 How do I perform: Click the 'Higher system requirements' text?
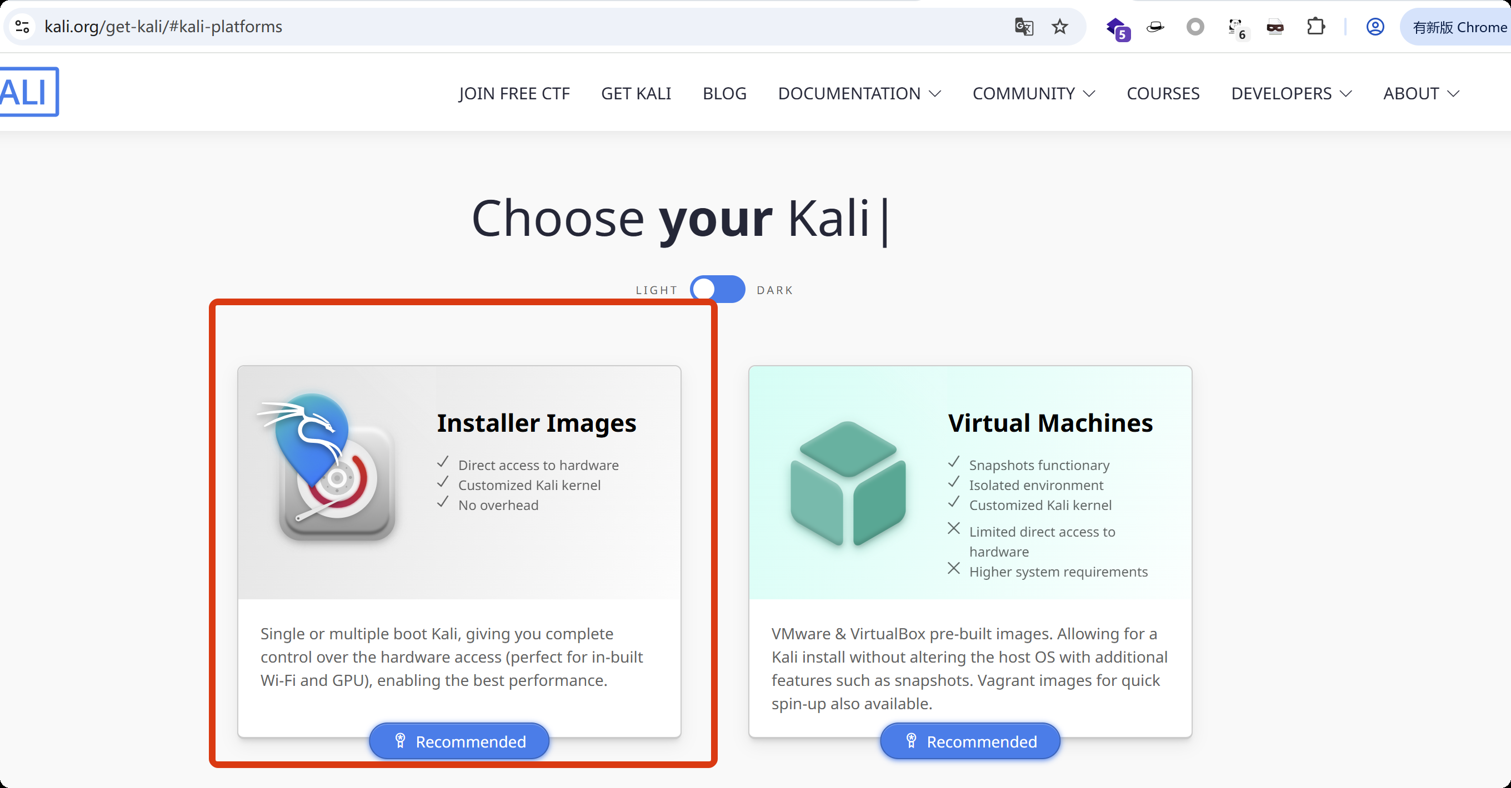click(1058, 572)
